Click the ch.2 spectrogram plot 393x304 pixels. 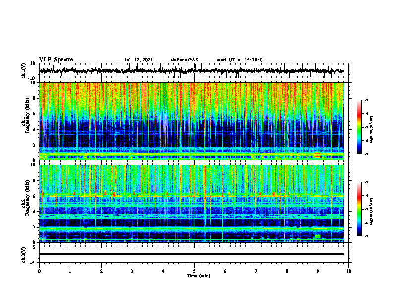[x=192, y=204]
